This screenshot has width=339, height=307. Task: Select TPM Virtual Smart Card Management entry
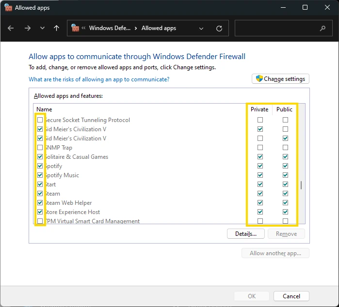(x=93, y=221)
